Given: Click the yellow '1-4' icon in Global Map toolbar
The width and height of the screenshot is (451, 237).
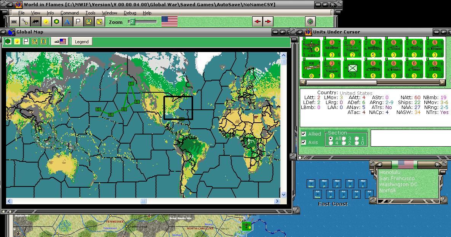Looking at the screenshot, I should pos(35,41).
